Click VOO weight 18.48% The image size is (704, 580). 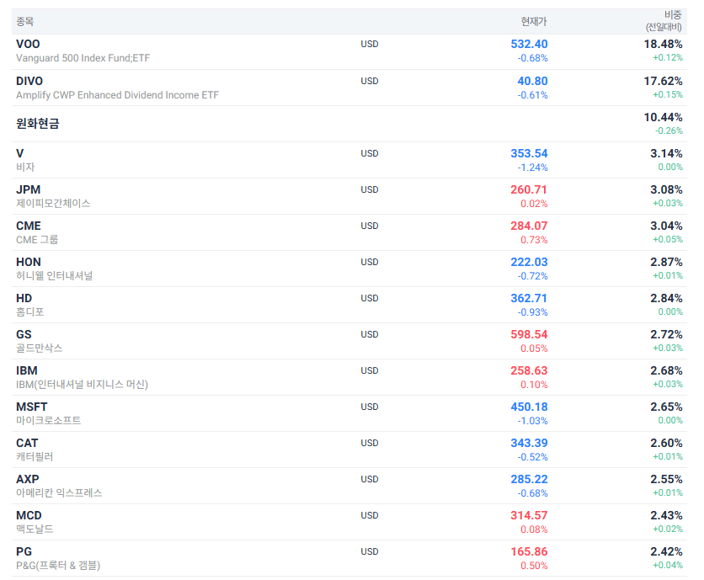663,44
